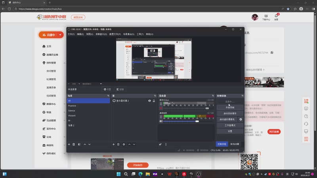317x178 pixels.
Task: Move scene up with arrow icon
Action: [85, 144]
